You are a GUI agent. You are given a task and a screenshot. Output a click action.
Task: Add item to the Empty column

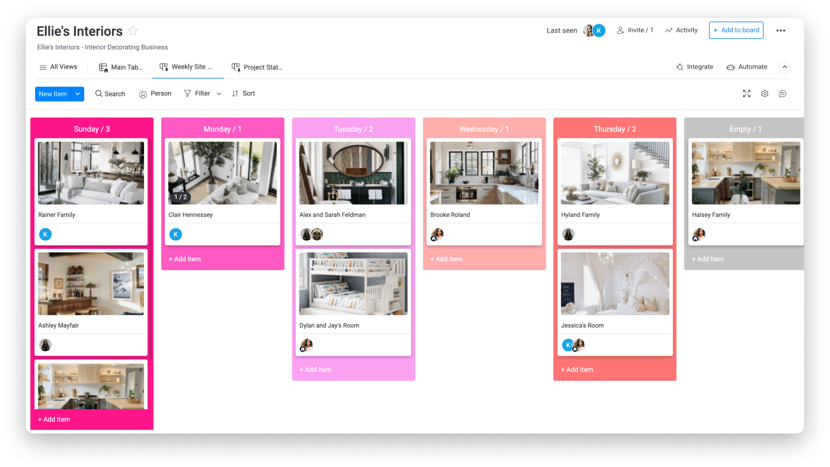[x=708, y=259]
